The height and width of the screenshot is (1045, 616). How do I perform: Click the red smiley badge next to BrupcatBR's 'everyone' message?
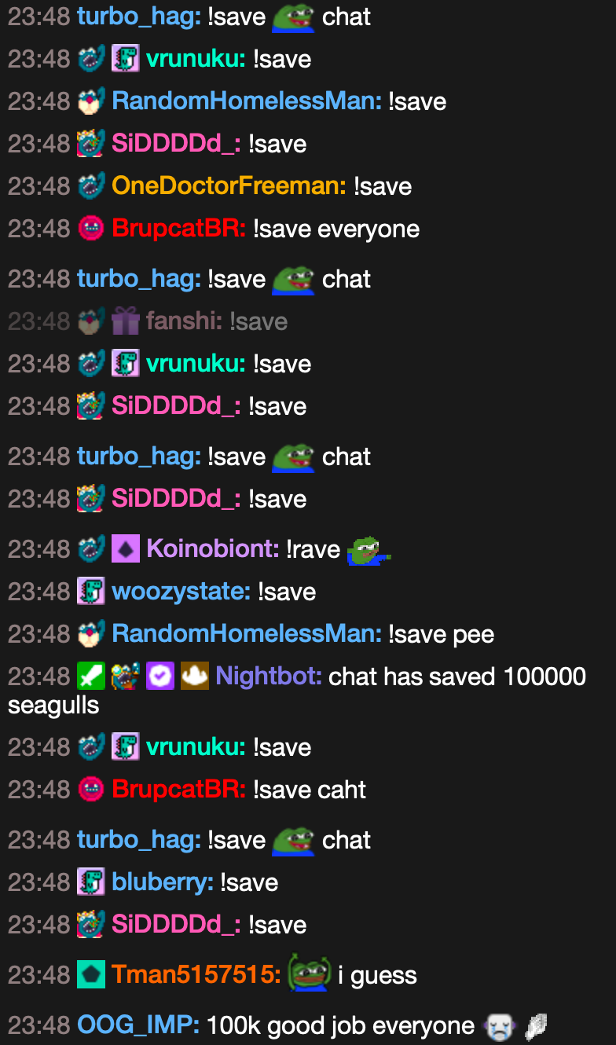[91, 229]
